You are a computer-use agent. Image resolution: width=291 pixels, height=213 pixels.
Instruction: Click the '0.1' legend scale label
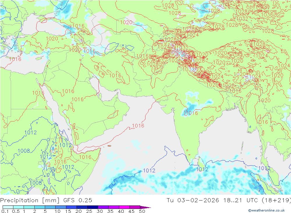[5, 211]
